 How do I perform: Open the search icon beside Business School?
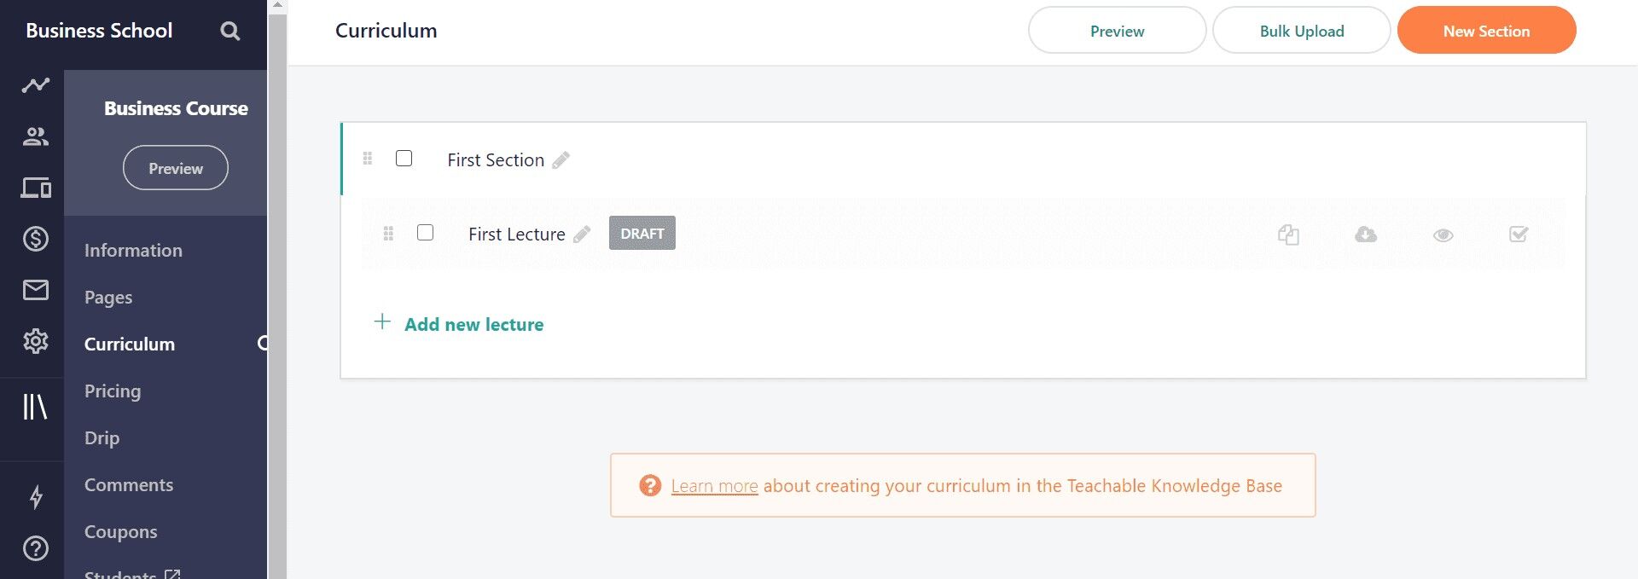tap(229, 32)
